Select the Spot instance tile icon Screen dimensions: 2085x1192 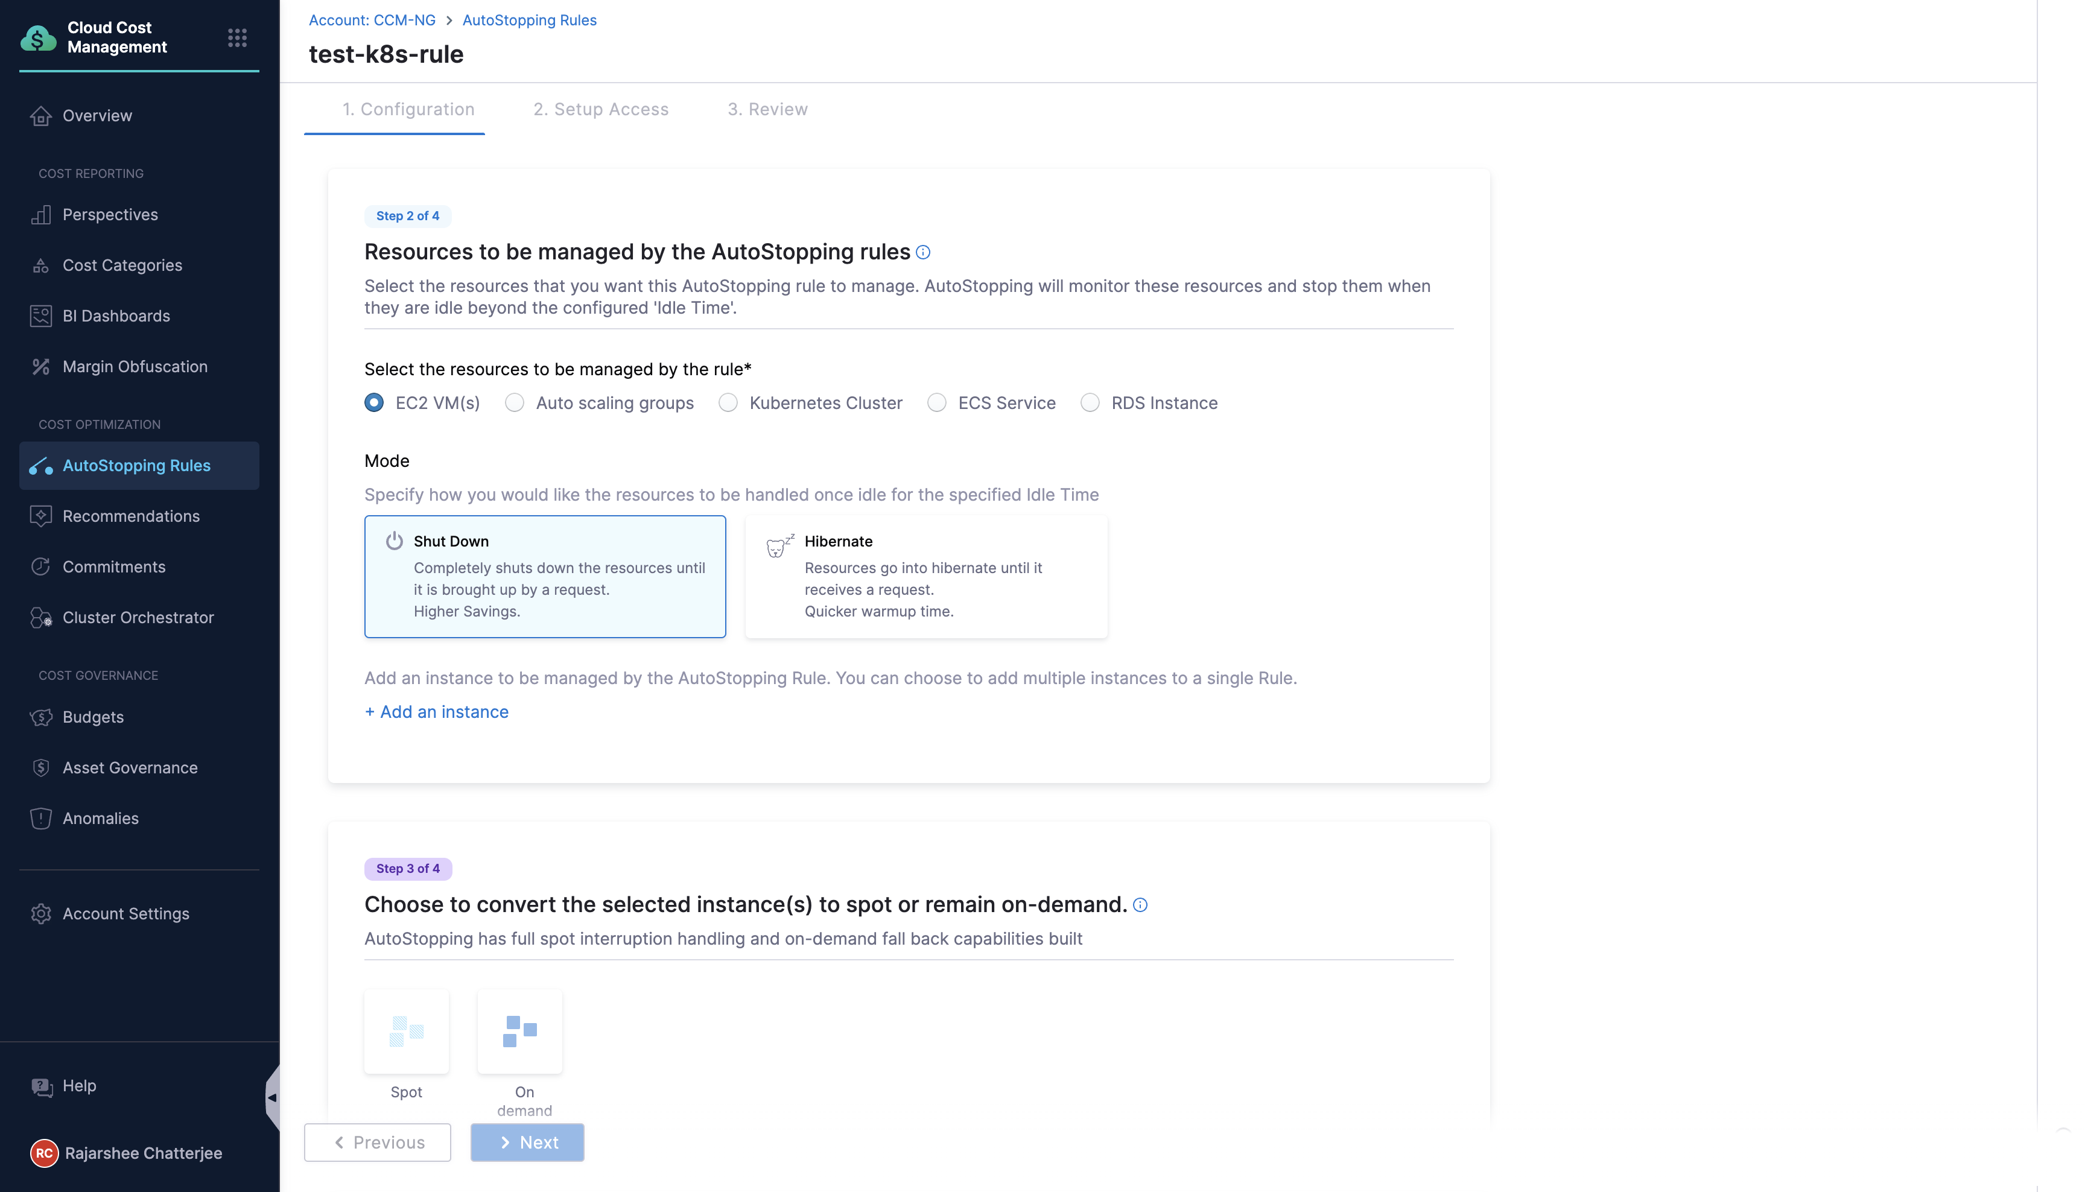point(407,1031)
